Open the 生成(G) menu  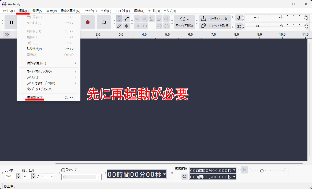106,11
